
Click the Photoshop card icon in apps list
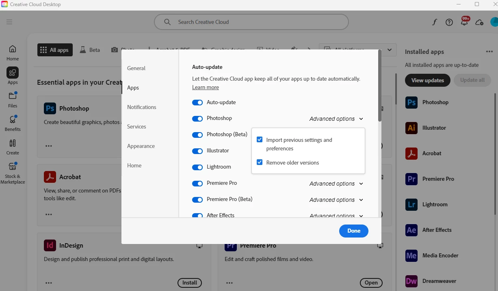click(x=50, y=108)
